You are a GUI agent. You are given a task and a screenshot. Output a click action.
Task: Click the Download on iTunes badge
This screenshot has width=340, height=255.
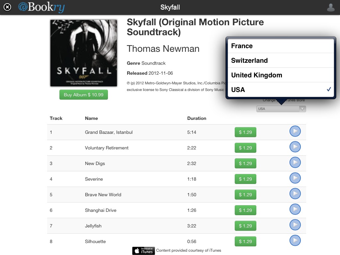[143, 251]
